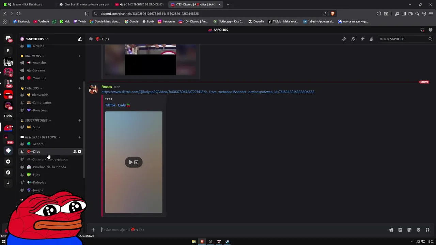Open the Roleplay channel

click(51, 182)
